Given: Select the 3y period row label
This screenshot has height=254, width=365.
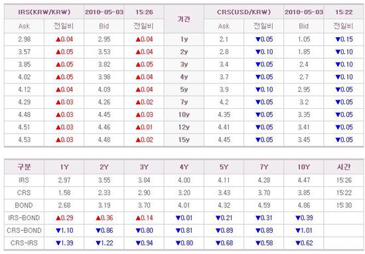Looking at the screenshot, I should [x=184, y=64].
